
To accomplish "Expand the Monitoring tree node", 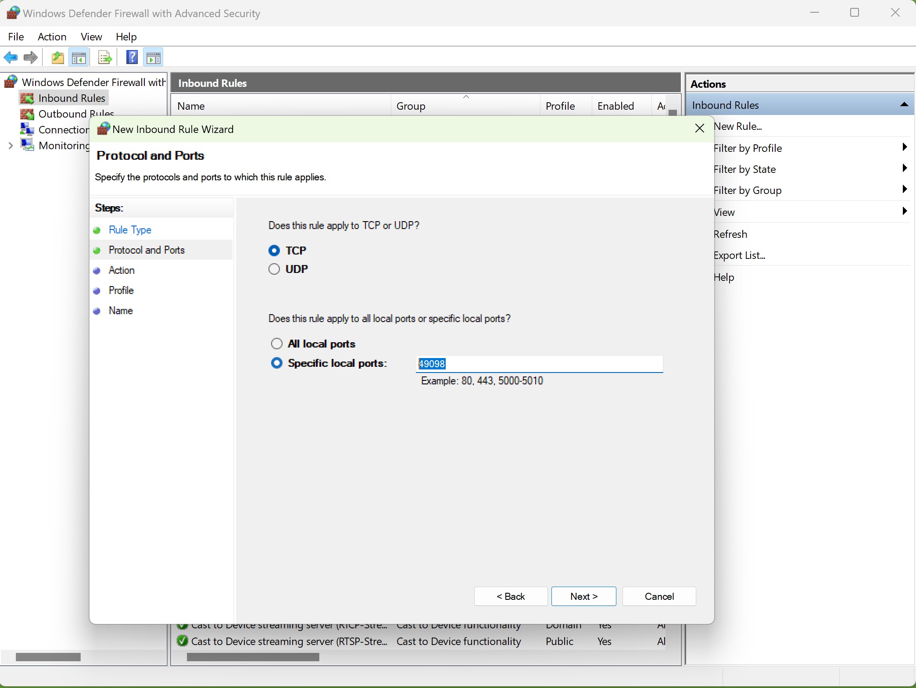I will (11, 145).
